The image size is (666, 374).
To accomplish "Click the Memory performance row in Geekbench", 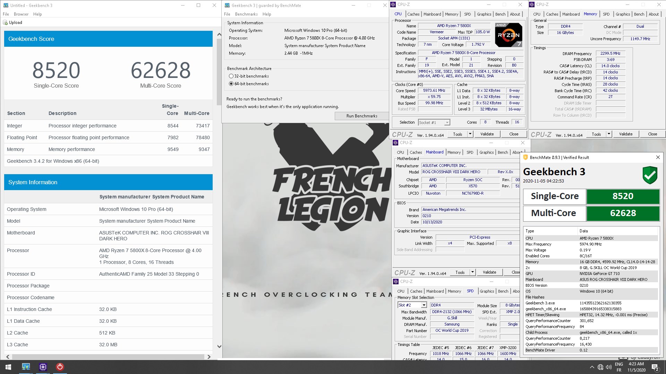I will 108,149.
